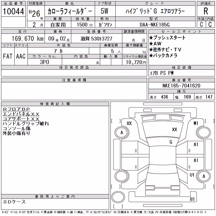Click the note 外装小傷有り
The width and height of the screenshot is (216, 216).
(16, 133)
